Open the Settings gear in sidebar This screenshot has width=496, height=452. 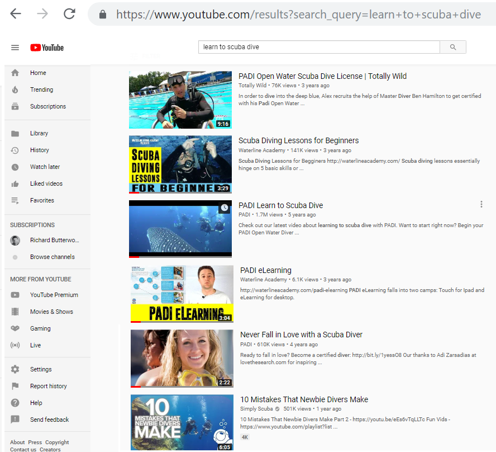pos(15,369)
